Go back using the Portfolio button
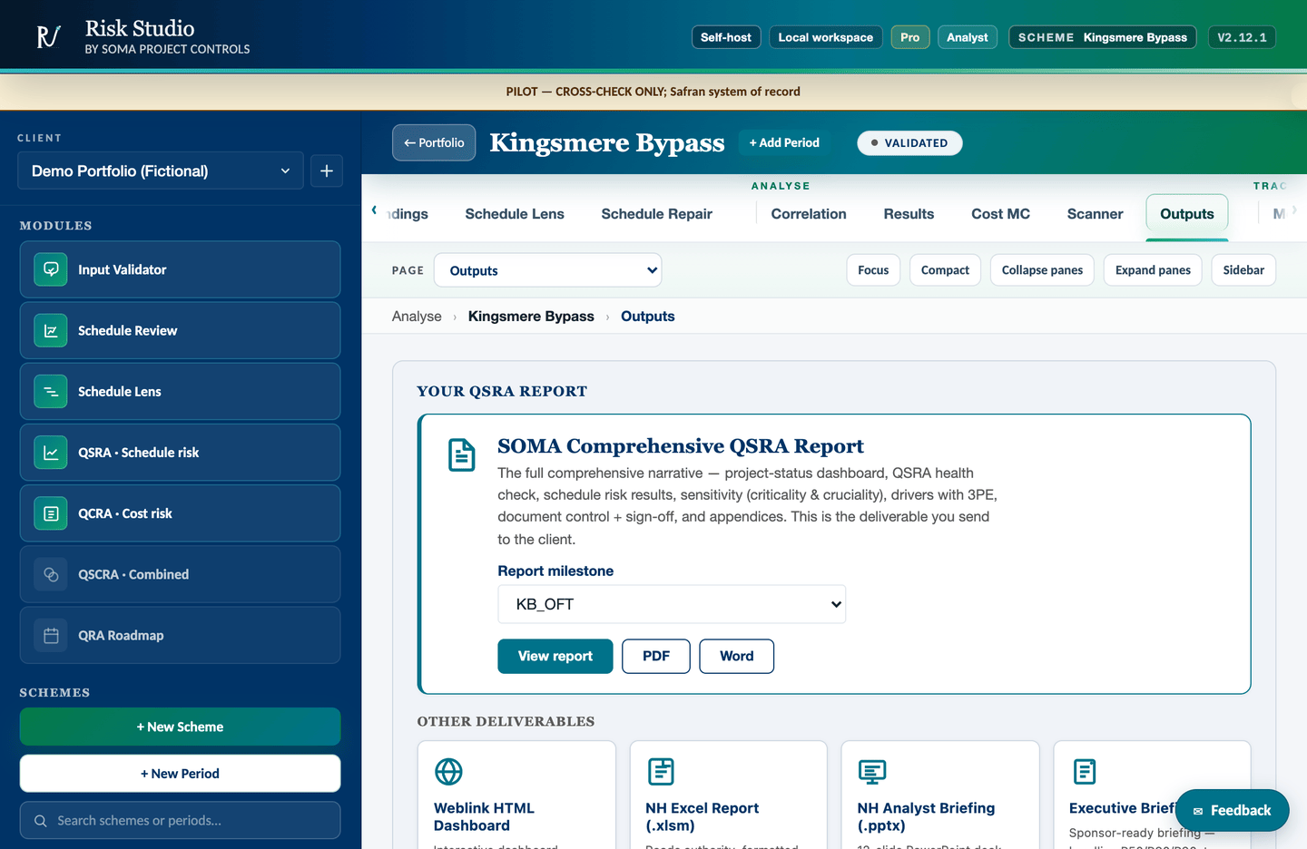1307x849 pixels. tap(434, 142)
